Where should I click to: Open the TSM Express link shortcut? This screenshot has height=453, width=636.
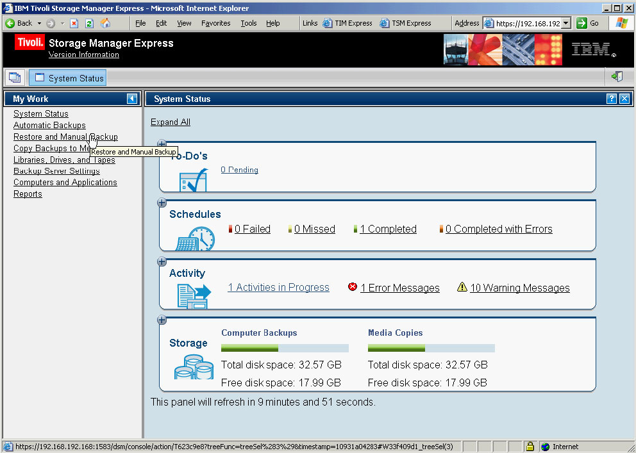[x=405, y=24]
